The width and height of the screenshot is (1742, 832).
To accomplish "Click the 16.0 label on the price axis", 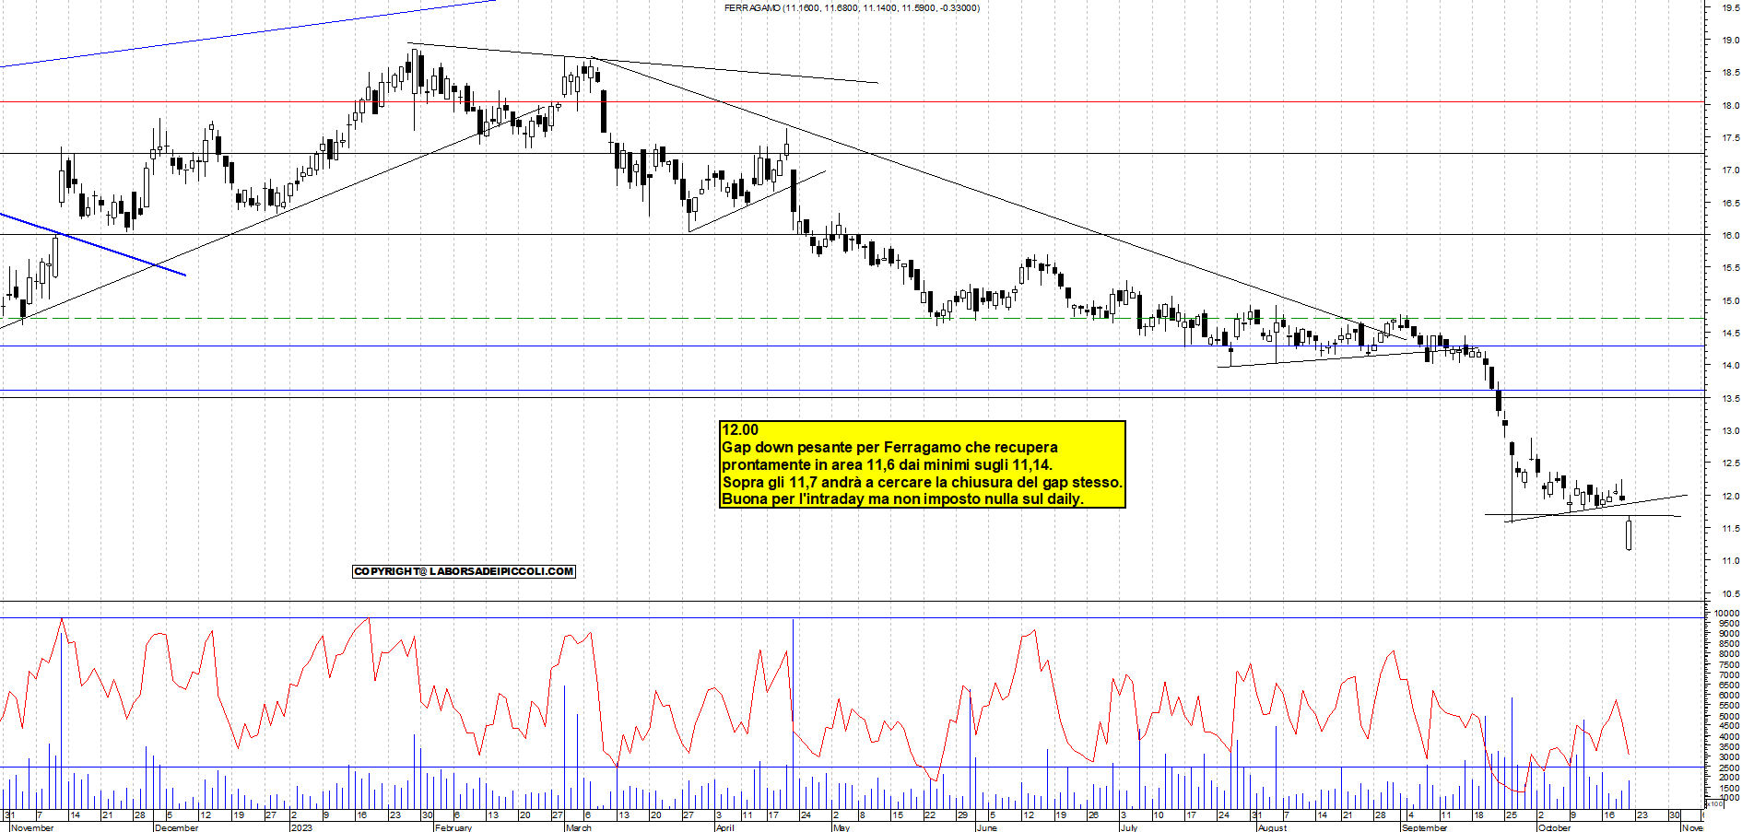I will [x=1730, y=236].
